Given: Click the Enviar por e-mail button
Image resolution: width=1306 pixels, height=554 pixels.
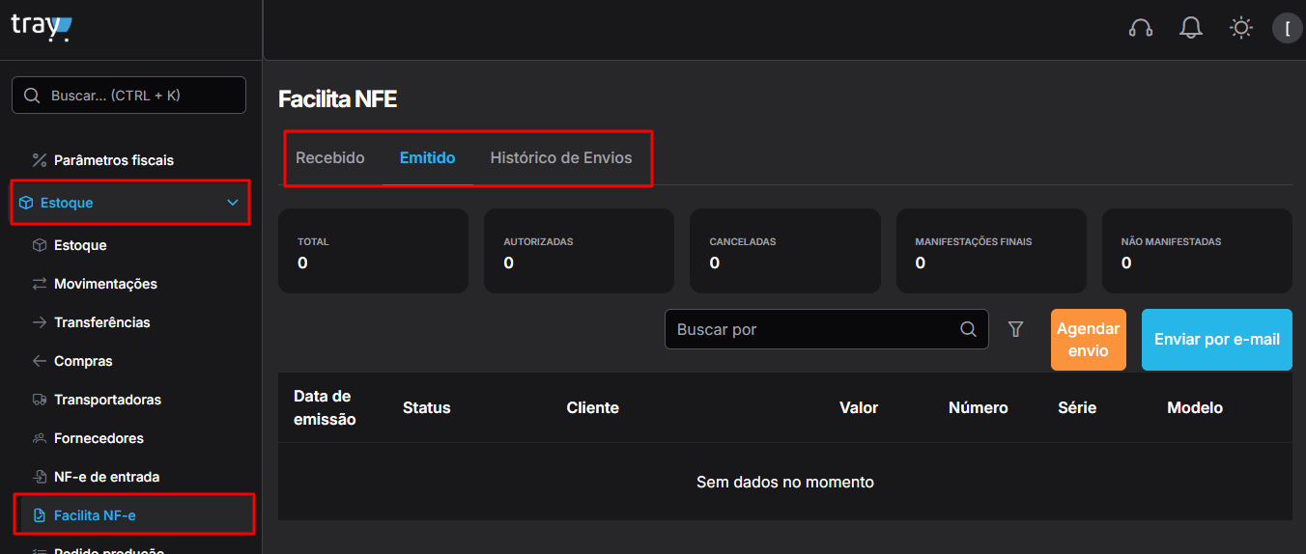Looking at the screenshot, I should tap(1217, 340).
